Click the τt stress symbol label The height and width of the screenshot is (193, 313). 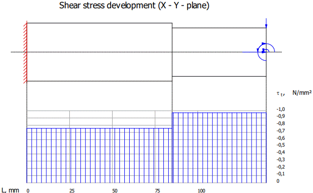(280, 94)
